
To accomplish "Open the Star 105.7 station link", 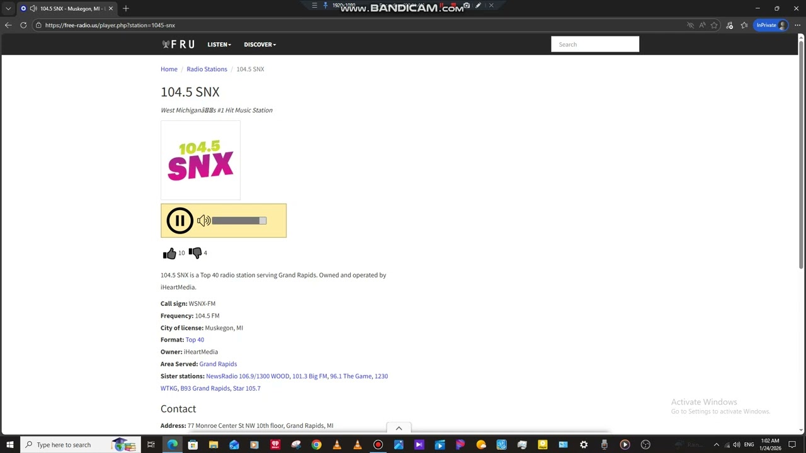I will pos(247,388).
